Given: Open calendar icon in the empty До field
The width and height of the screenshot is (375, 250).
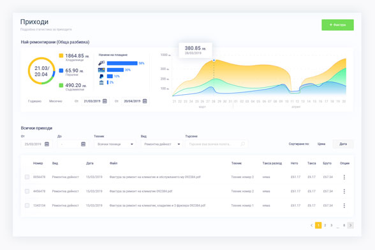Looking at the screenshot, I should click(x=83, y=144).
